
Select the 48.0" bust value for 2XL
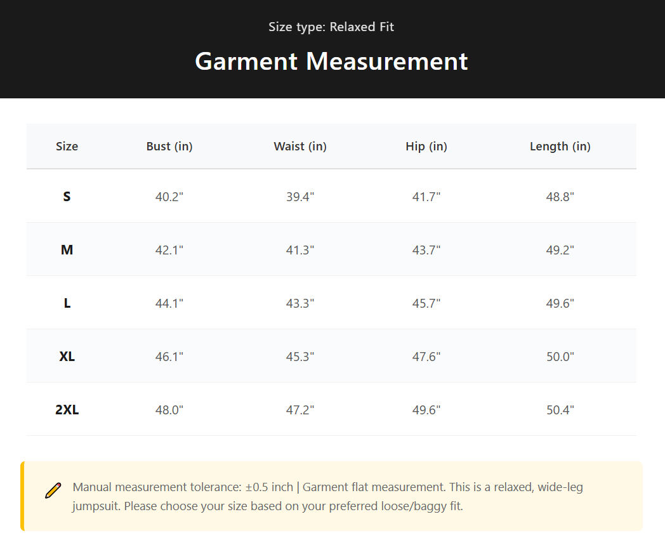tap(169, 411)
